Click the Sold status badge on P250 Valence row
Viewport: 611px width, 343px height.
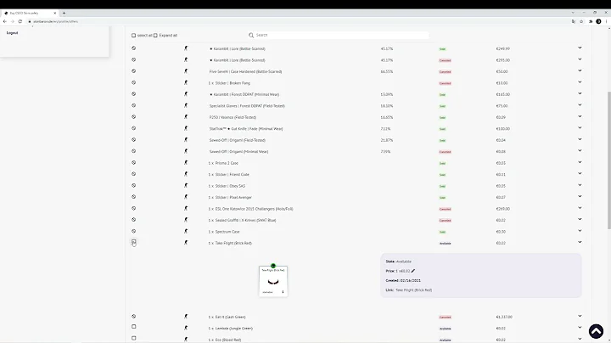pos(442,118)
